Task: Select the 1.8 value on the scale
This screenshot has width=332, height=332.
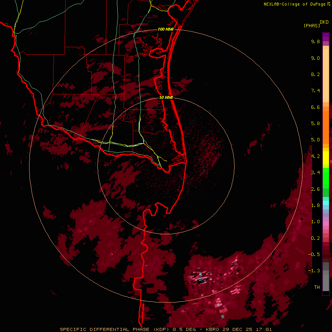Action: (x=315, y=205)
